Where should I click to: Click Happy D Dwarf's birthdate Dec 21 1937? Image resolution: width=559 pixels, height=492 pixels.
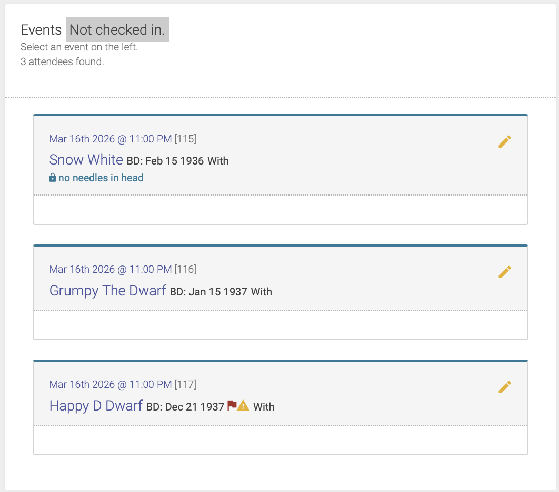195,407
